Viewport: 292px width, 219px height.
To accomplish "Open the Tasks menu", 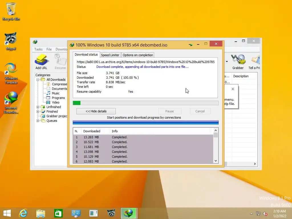I will pos(38,49).
